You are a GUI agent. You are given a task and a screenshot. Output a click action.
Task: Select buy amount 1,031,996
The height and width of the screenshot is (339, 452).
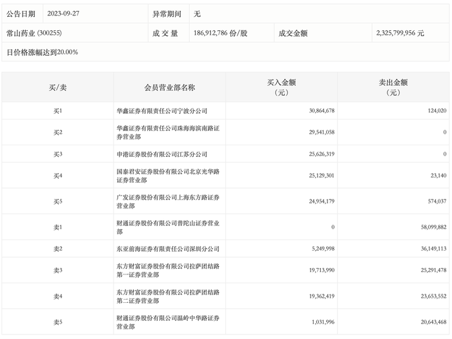pyautogui.click(x=323, y=322)
